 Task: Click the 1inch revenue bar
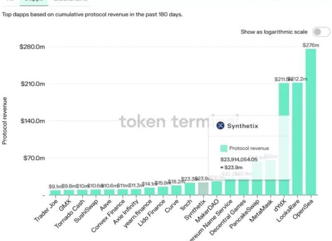[x=190, y=189]
